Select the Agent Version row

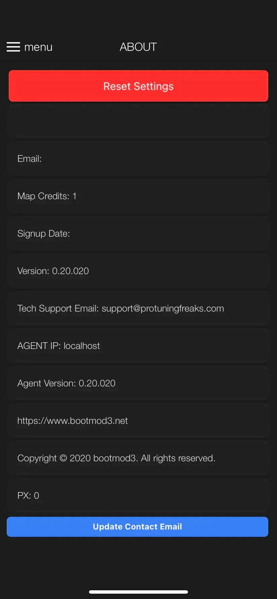point(138,383)
